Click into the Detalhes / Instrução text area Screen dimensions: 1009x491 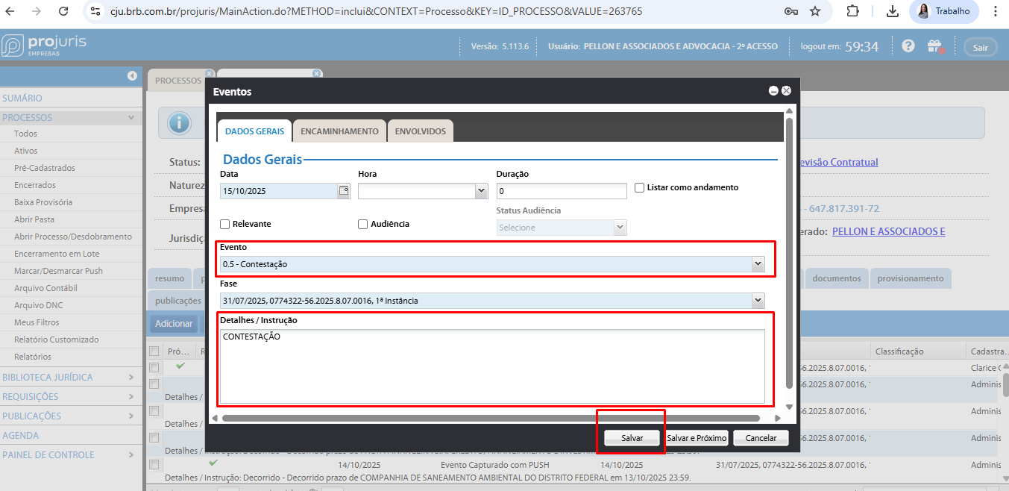[492, 366]
